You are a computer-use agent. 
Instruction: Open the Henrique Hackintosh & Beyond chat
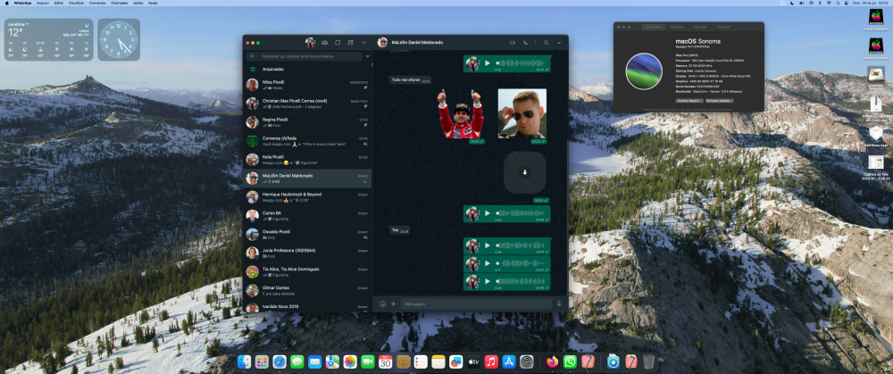[x=307, y=197]
